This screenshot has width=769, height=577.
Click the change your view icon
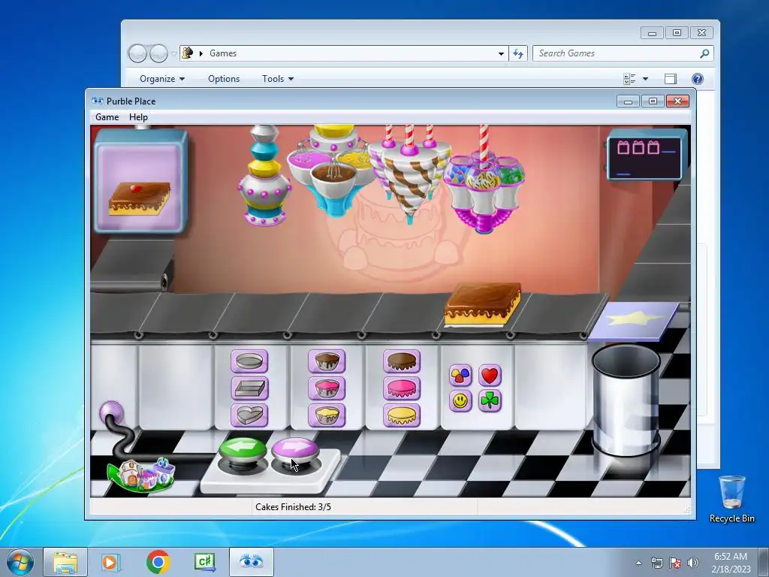(x=629, y=78)
